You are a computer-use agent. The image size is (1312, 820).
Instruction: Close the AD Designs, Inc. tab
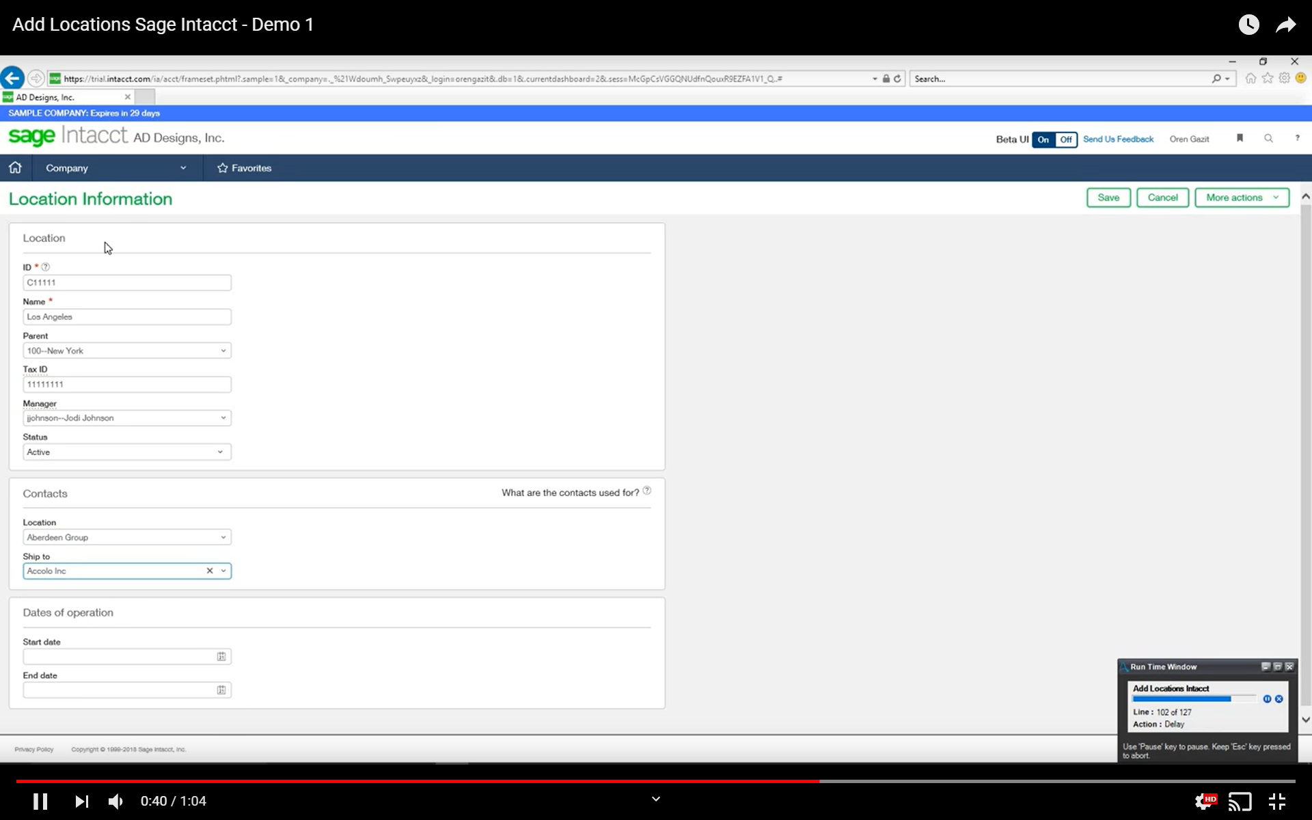[127, 97]
